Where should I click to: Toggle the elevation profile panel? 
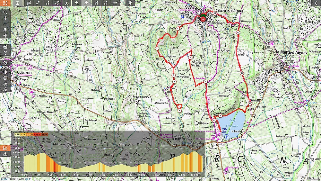(x=5, y=148)
